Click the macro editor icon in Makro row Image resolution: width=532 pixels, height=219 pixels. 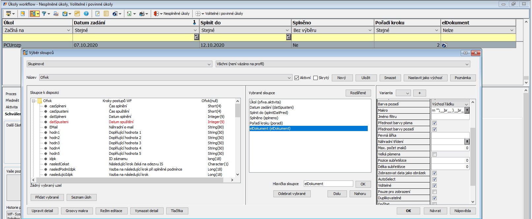coord(467,110)
